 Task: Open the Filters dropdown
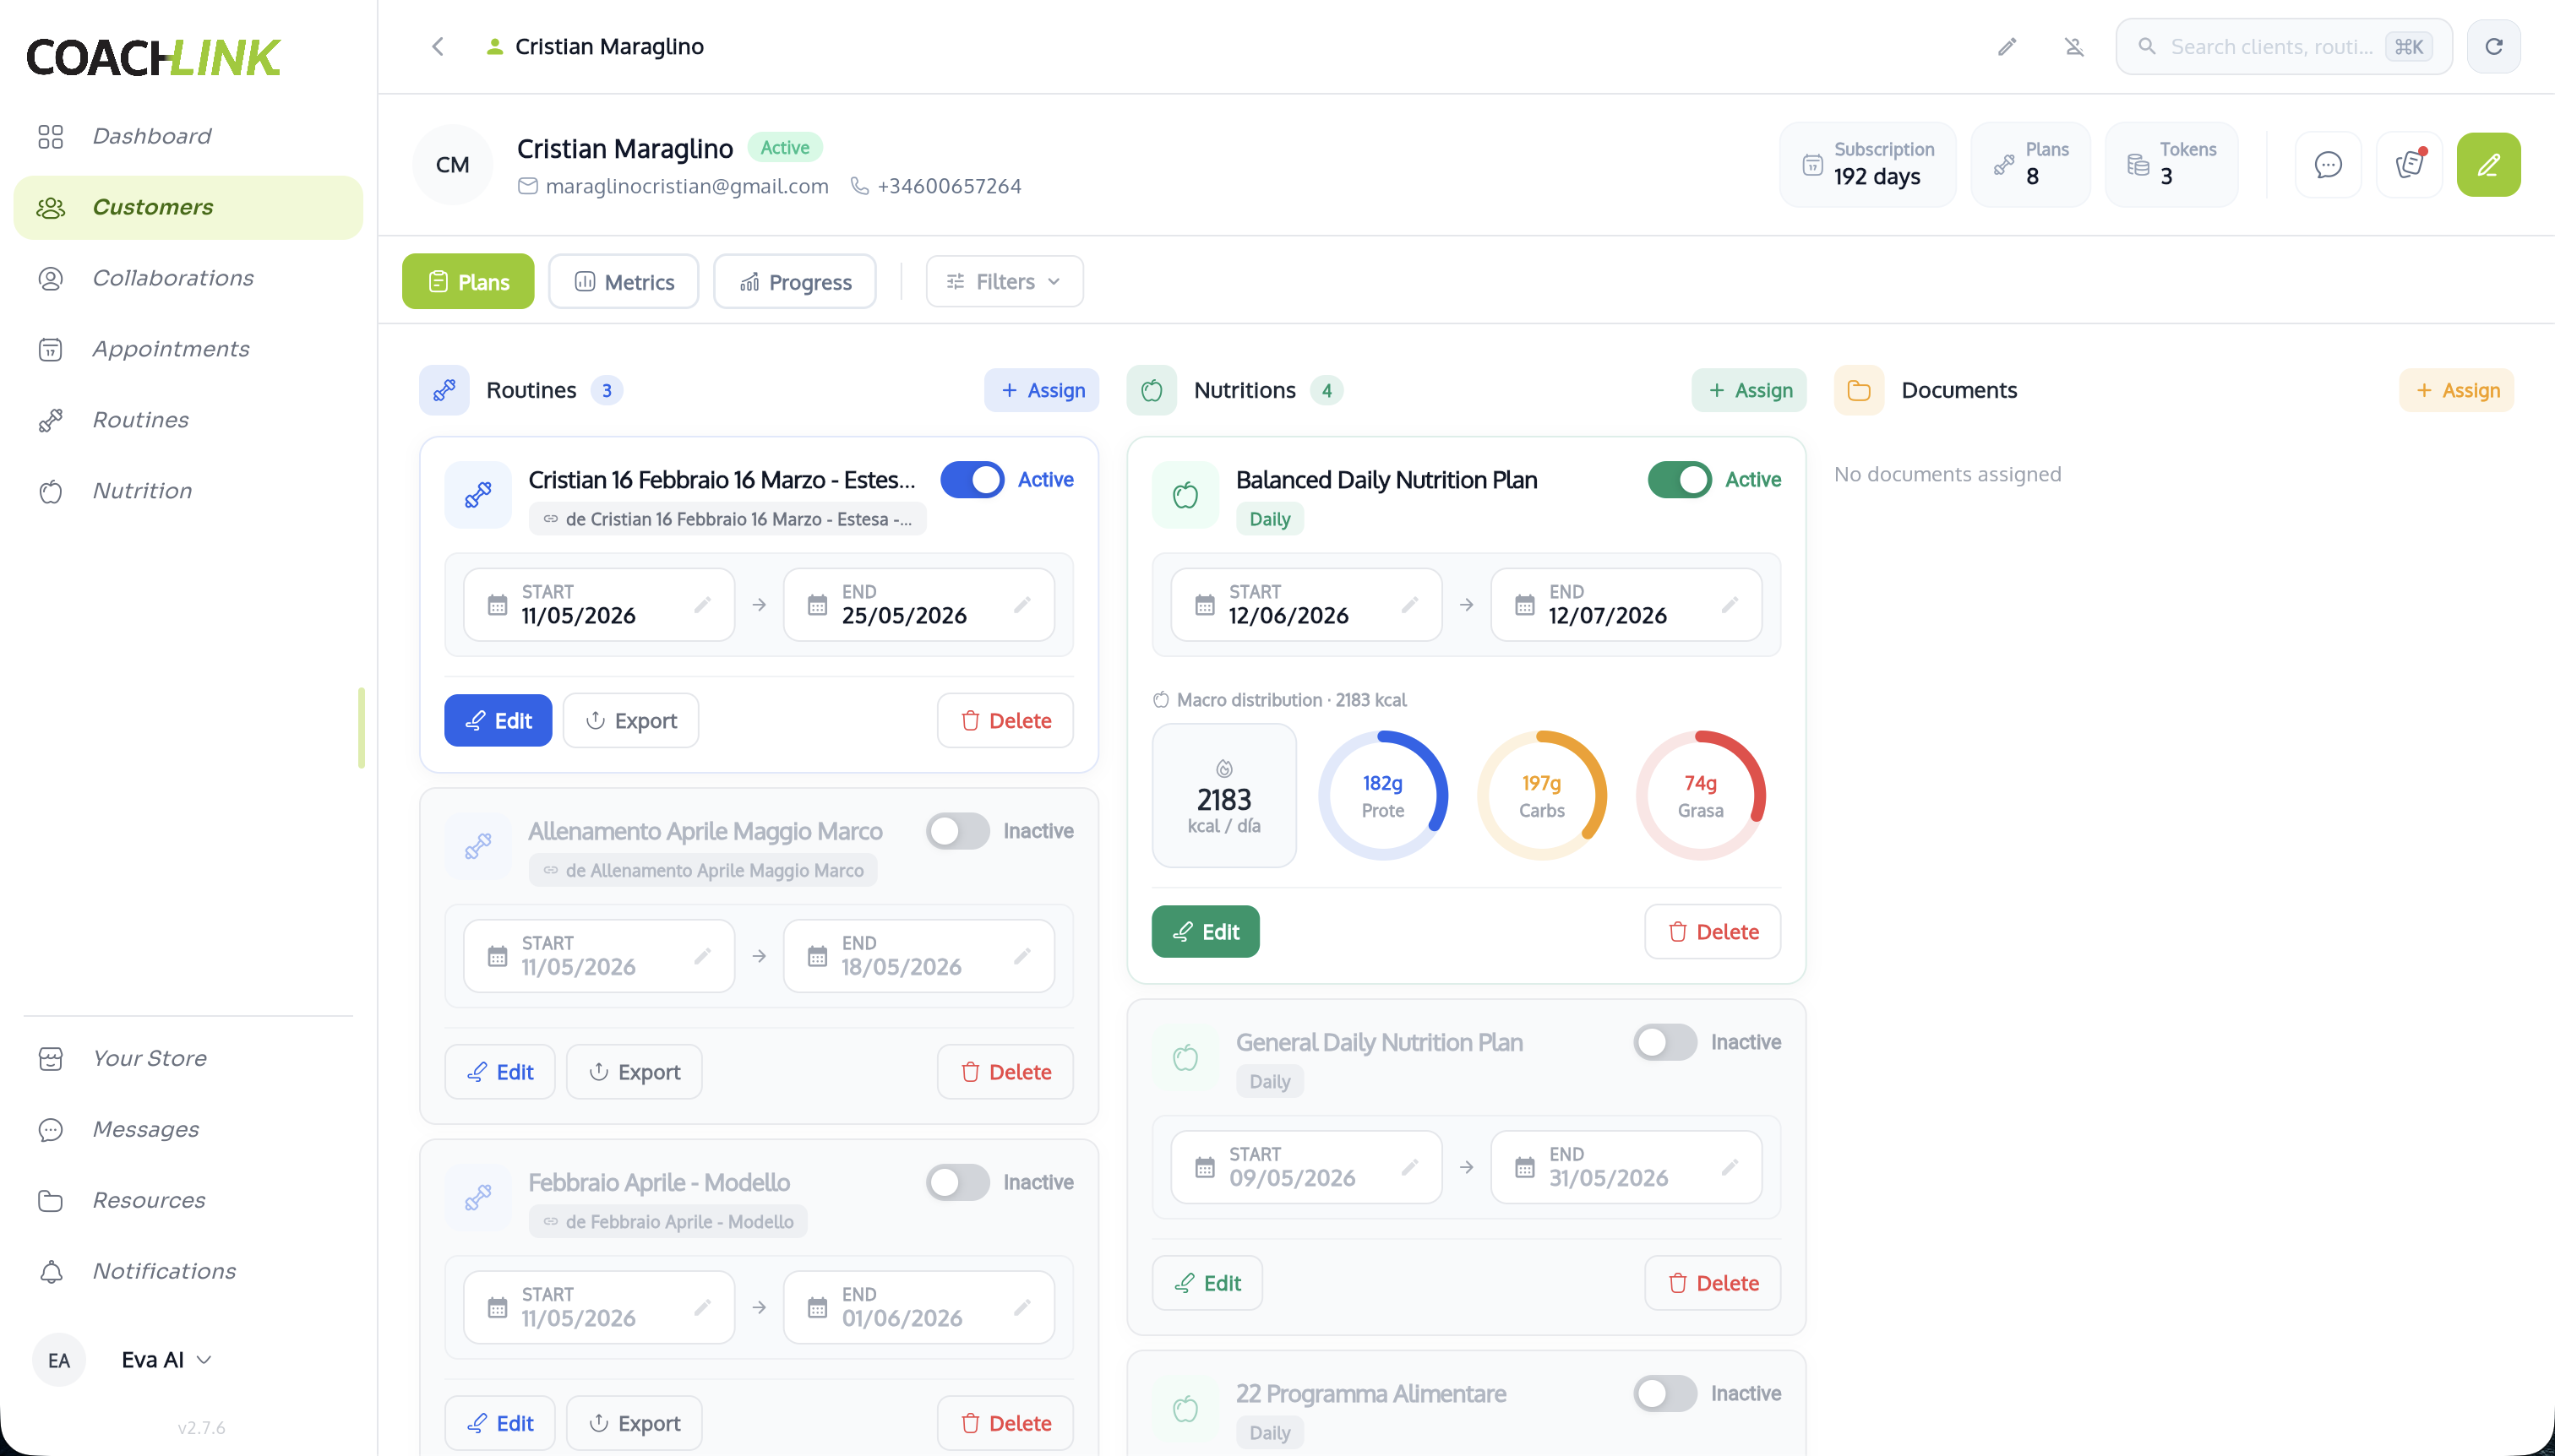coord(1004,281)
